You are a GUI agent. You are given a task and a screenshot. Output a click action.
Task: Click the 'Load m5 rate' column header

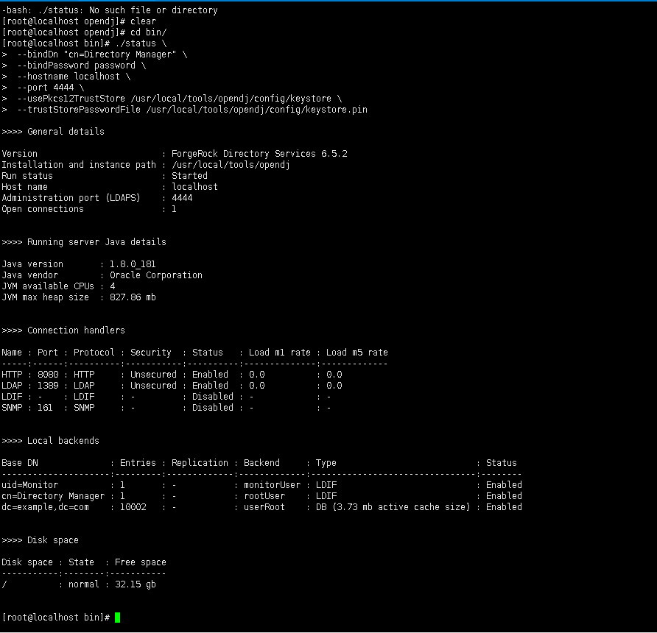(x=357, y=353)
